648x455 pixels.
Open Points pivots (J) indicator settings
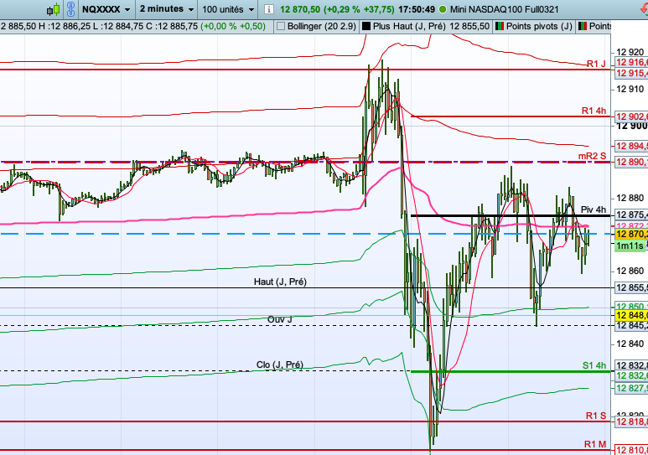(x=539, y=27)
